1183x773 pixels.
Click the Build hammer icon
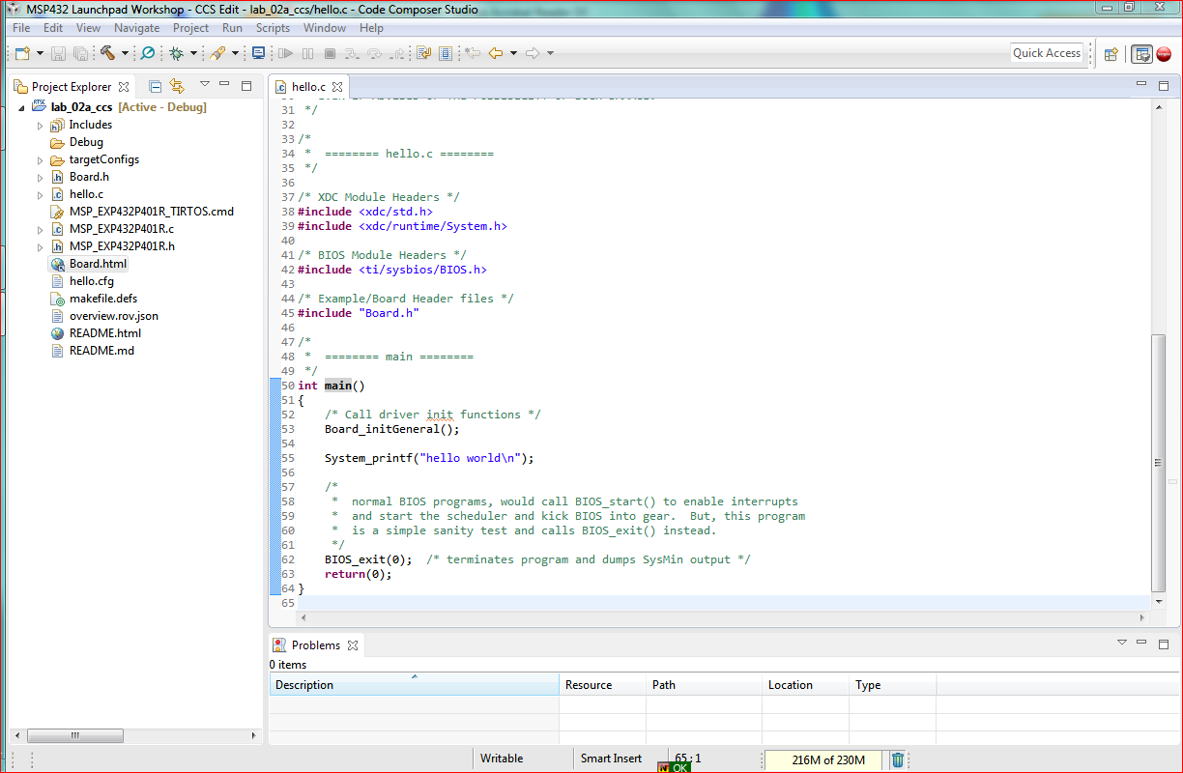(x=106, y=53)
